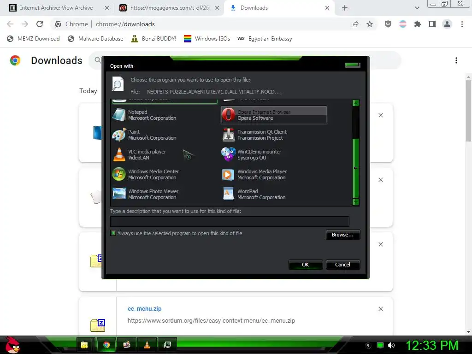Close the Internet Archive tab
Image resolution: width=472 pixels, height=354 pixels.
pos(106,8)
